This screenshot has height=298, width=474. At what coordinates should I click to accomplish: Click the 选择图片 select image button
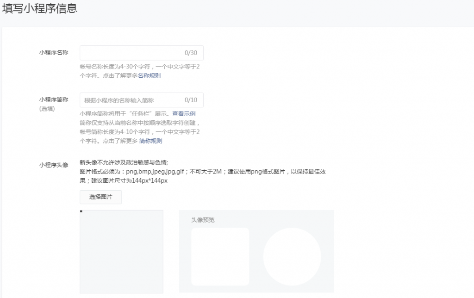pyautogui.click(x=100, y=197)
